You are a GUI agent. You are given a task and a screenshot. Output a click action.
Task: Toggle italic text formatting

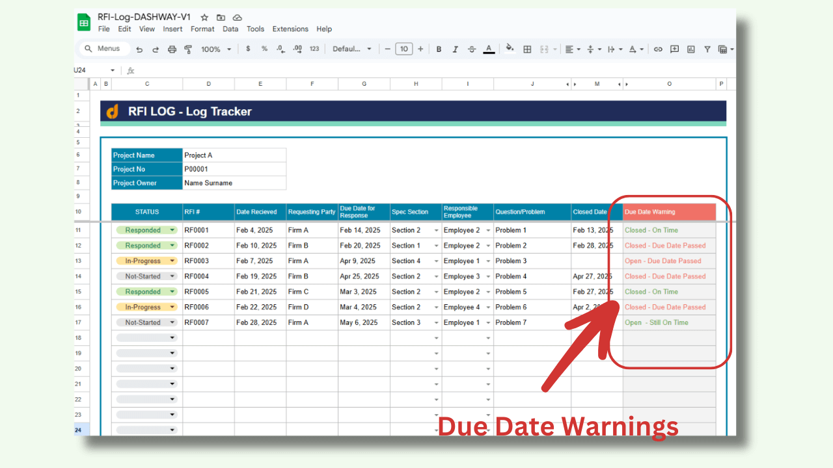455,49
